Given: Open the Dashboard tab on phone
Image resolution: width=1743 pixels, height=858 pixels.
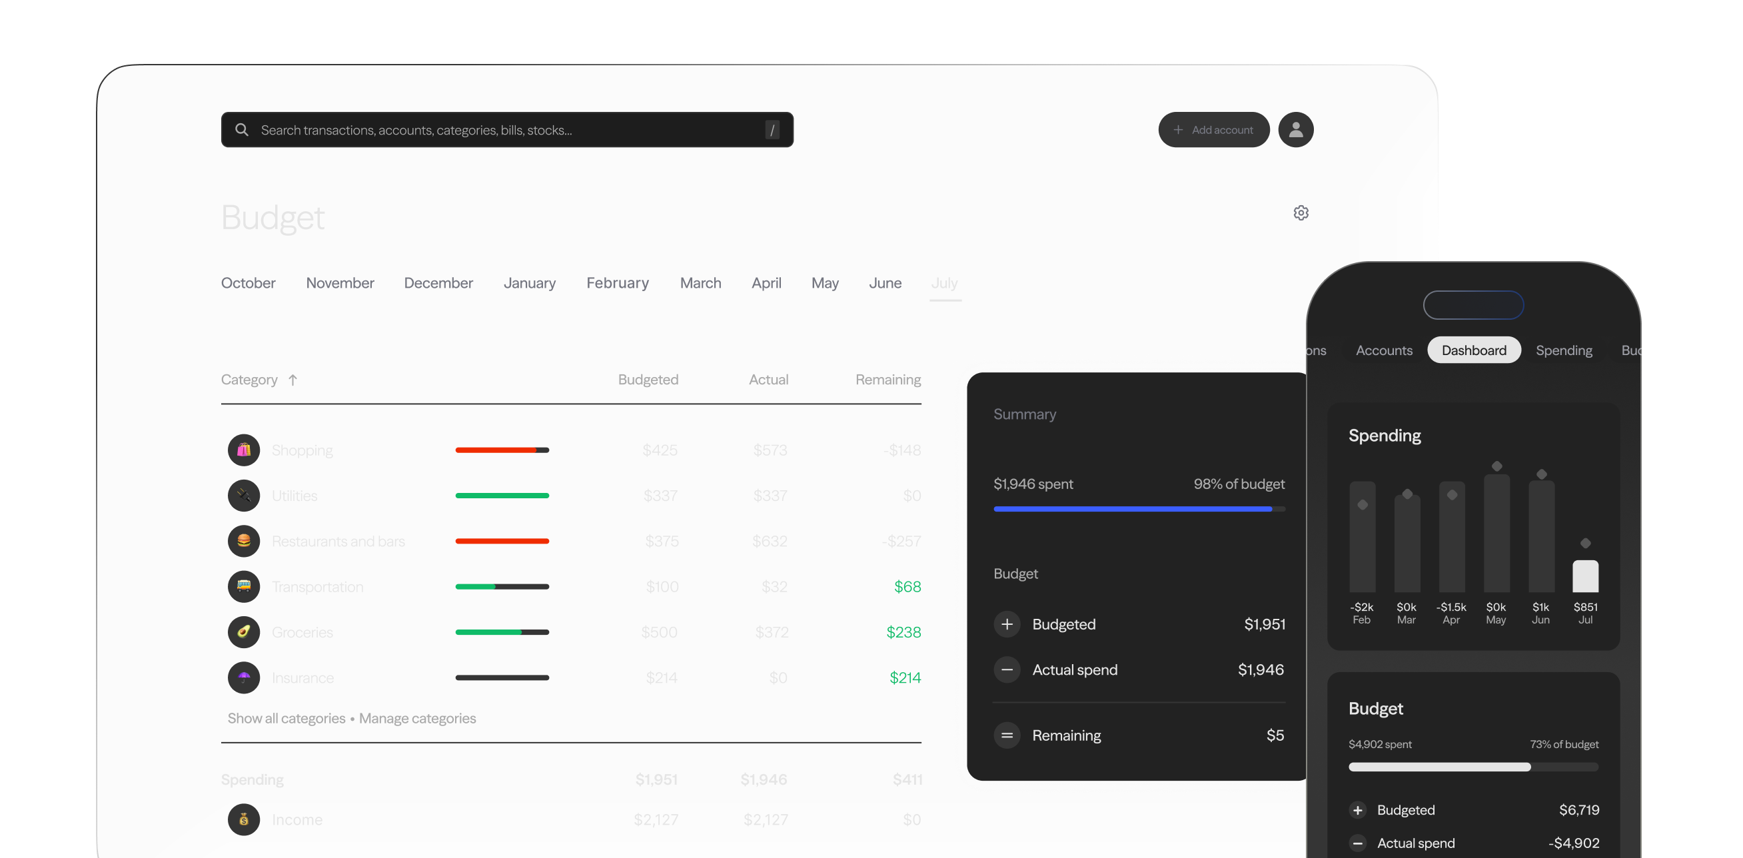Looking at the screenshot, I should tap(1474, 350).
